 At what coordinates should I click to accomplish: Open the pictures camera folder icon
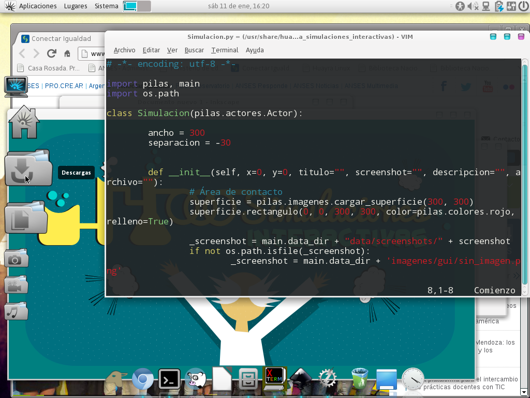[x=16, y=258]
